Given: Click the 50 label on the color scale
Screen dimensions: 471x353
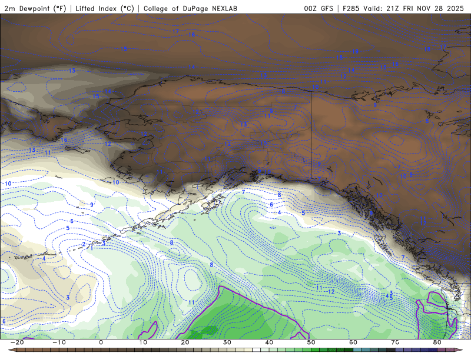Looking at the screenshot, I should (x=311, y=342).
